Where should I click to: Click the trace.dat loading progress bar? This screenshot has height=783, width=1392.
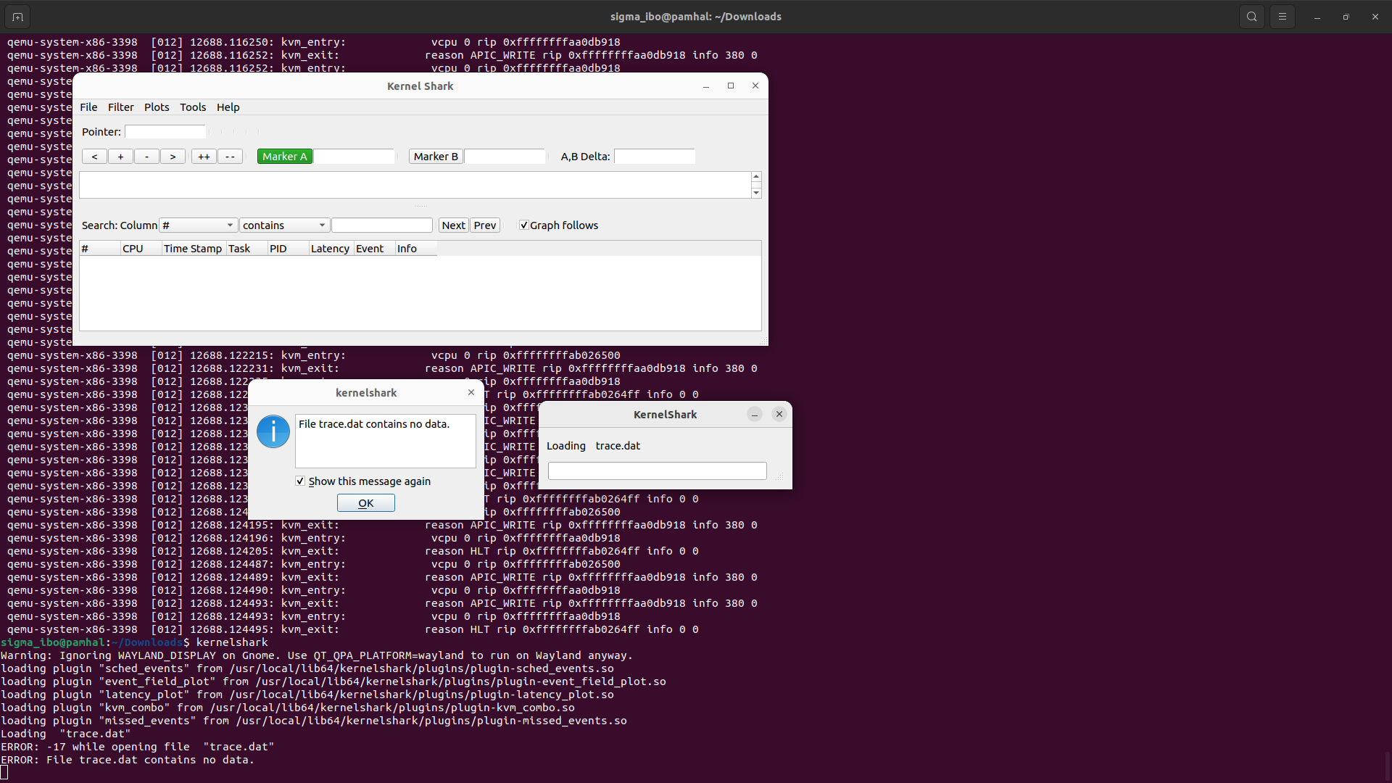pyautogui.click(x=657, y=471)
